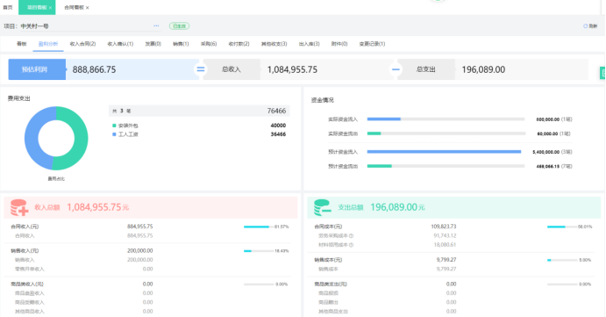This screenshot has height=317, width=606.
Task: Click the 总支出 label block
Action: pos(426,69)
